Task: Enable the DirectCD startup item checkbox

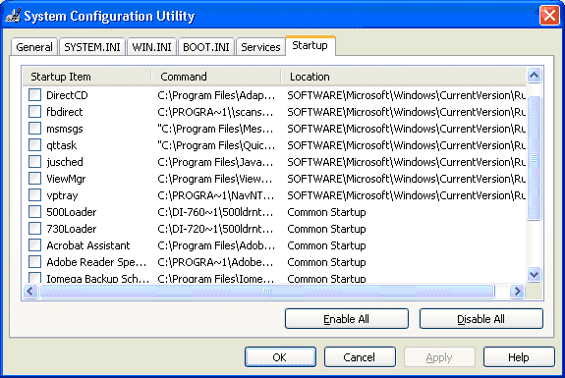Action: click(35, 95)
